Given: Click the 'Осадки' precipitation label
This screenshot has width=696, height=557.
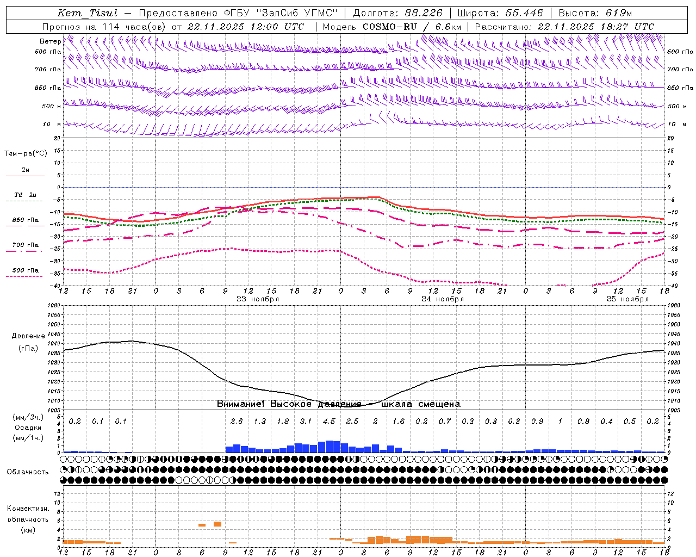Looking at the screenshot, I should coord(28,428).
